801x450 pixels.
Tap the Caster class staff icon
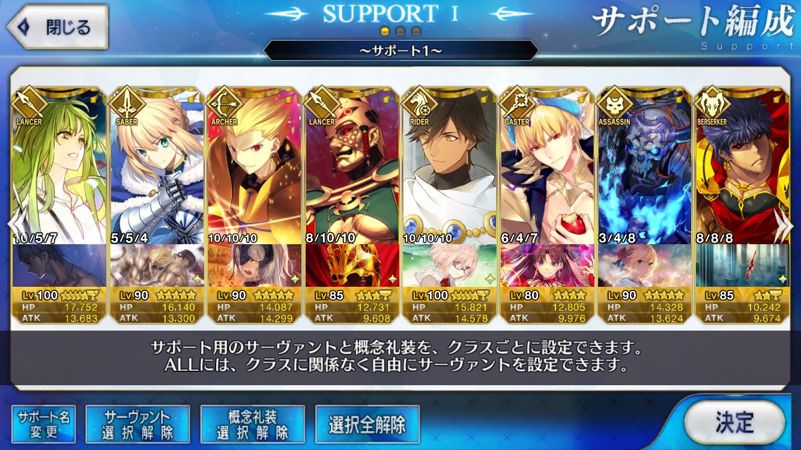tap(516, 103)
